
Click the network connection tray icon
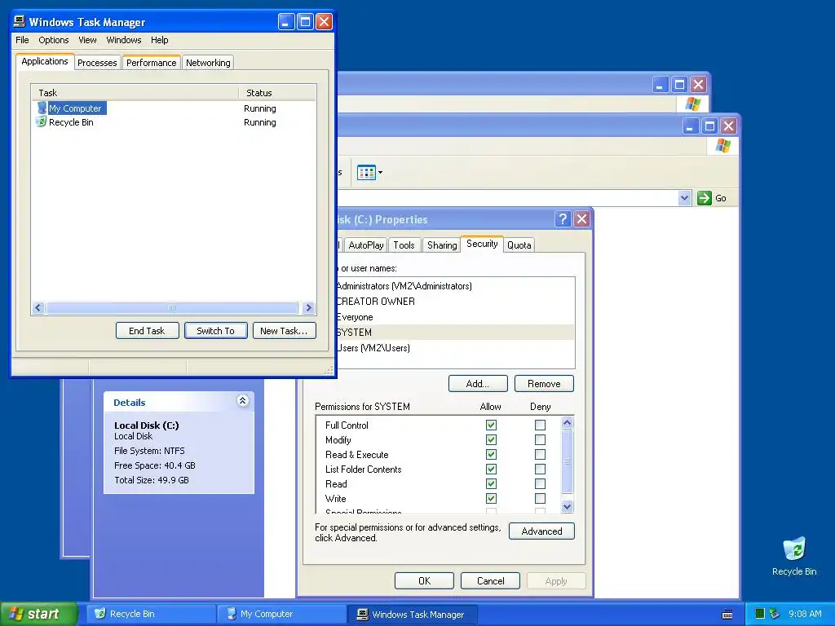click(x=775, y=614)
